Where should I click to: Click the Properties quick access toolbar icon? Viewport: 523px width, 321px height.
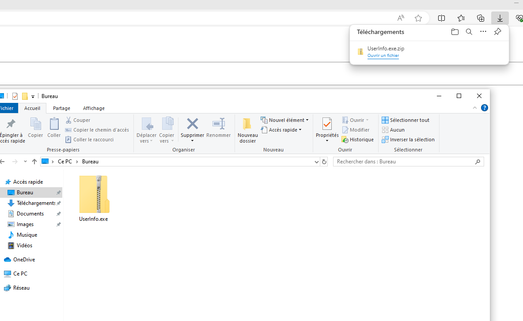tap(15, 96)
